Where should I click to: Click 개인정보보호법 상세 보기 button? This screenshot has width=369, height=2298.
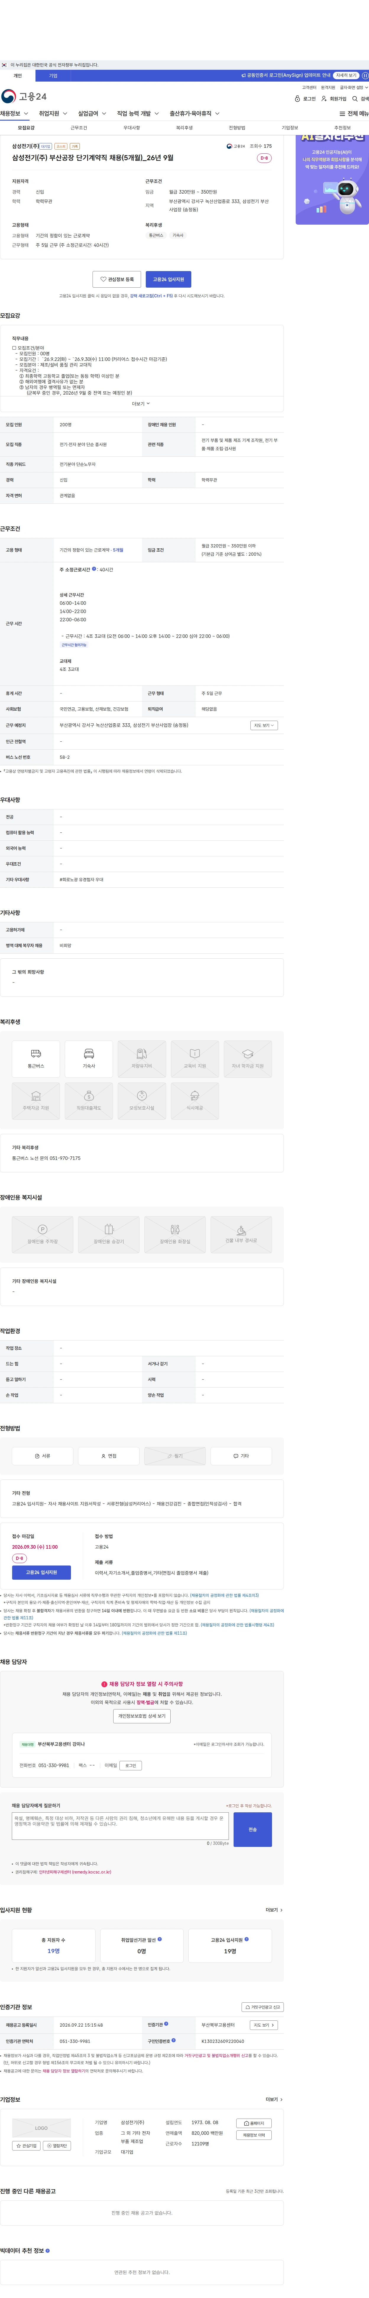click(x=142, y=1716)
